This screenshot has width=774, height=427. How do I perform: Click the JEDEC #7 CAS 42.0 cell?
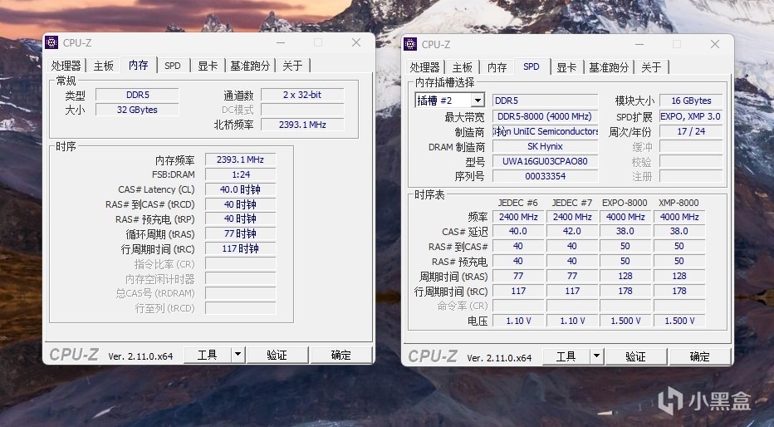click(571, 231)
